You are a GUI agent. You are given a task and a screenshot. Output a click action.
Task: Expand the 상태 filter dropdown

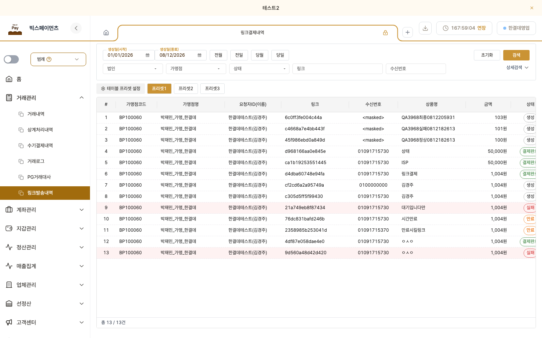259,69
